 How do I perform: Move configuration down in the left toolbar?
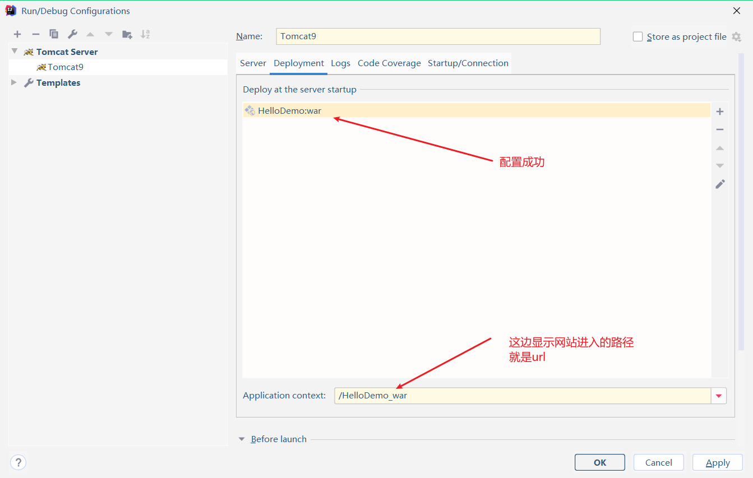[109, 34]
